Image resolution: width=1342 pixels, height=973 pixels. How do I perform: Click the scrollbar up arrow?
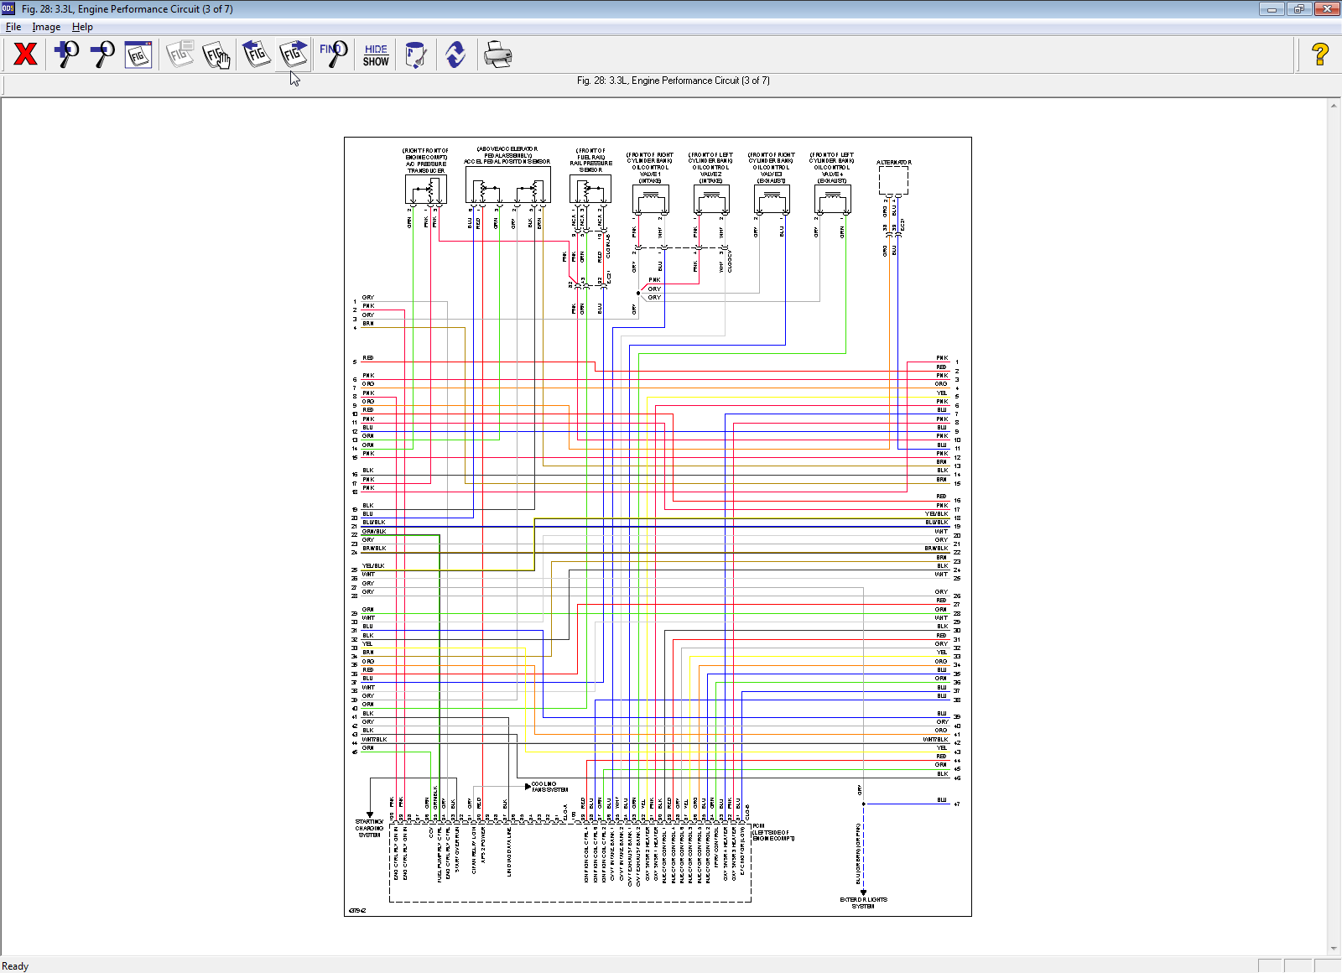tap(1334, 106)
